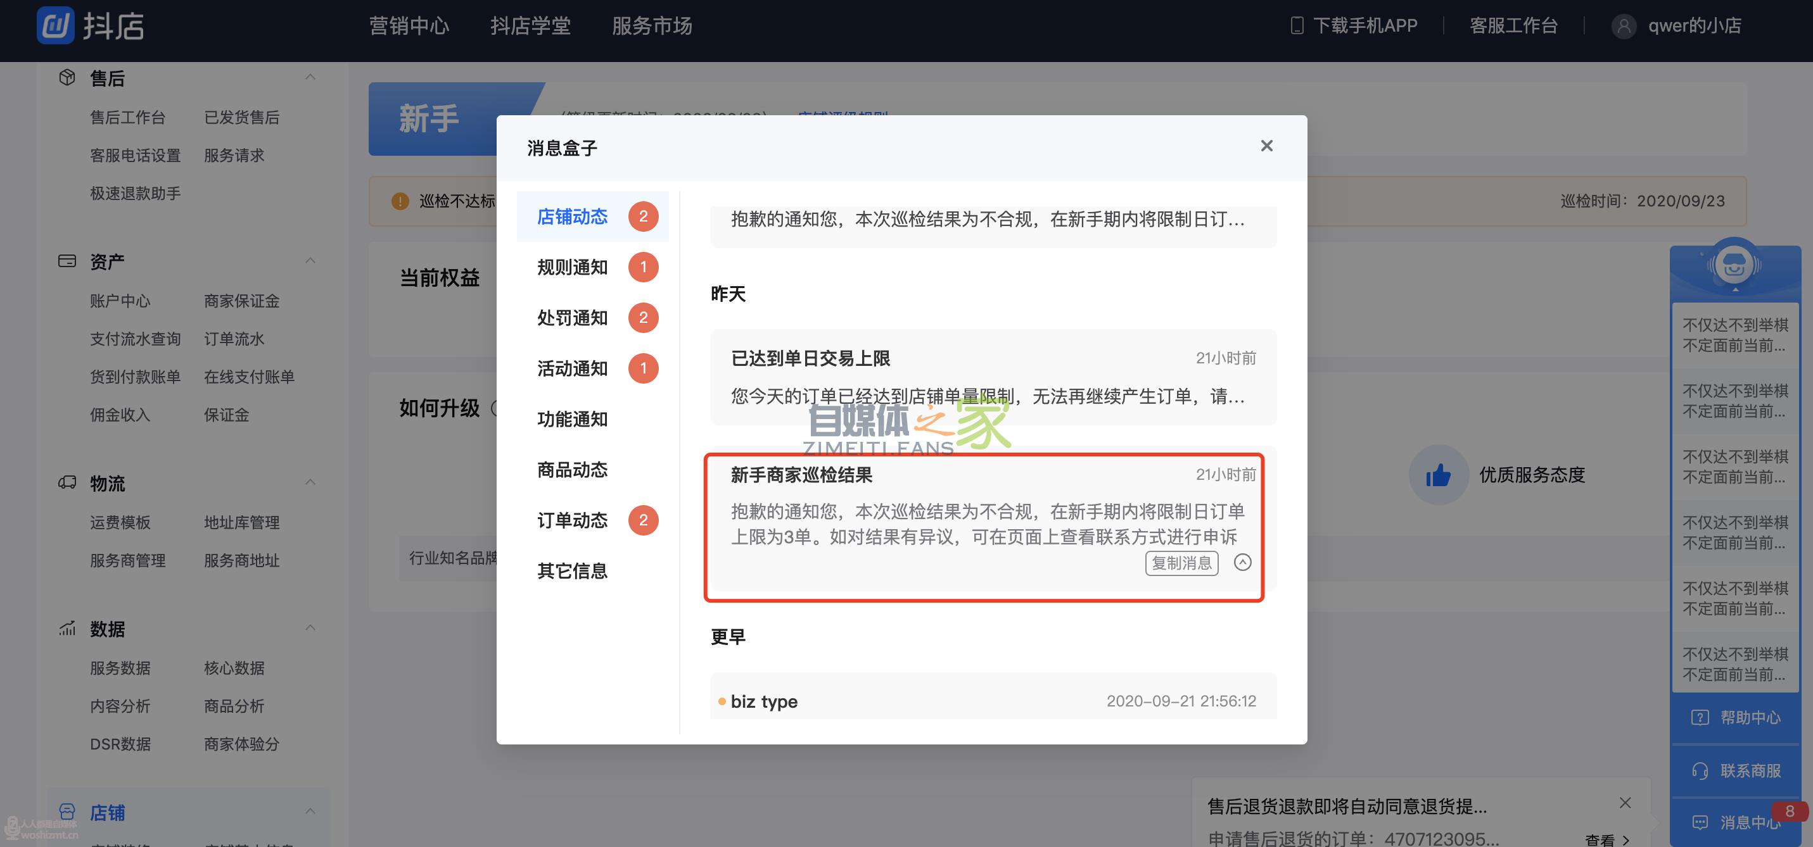Switch to the 订单动态 category in 消息盒子
This screenshot has height=847, width=1813.
(x=572, y=520)
